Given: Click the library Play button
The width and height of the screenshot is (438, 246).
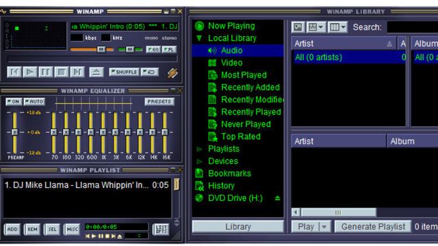Looking at the screenshot, I should pyautogui.click(x=306, y=226).
